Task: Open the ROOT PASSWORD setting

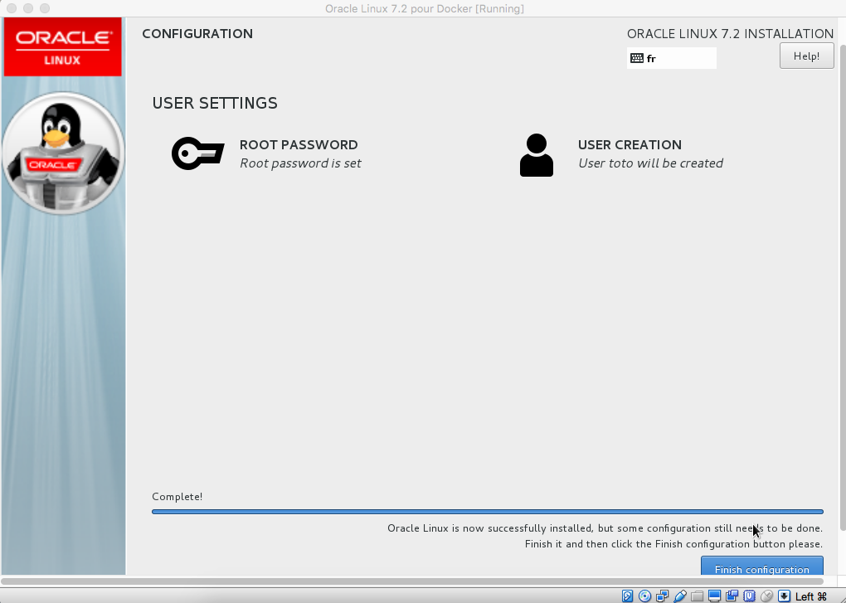Action: click(299, 144)
